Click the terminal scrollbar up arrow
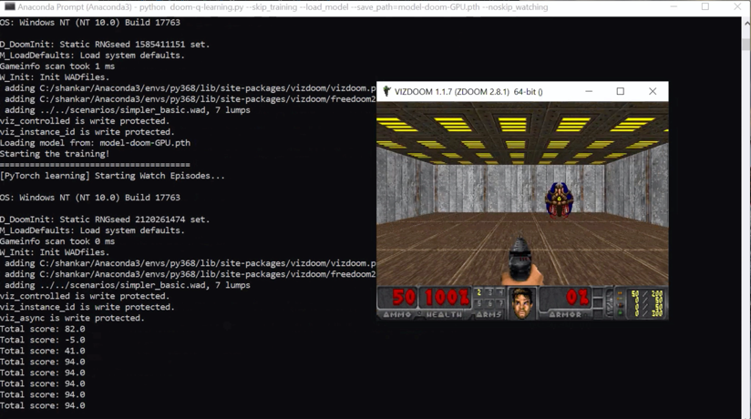This screenshot has width=751, height=419. 746,22
